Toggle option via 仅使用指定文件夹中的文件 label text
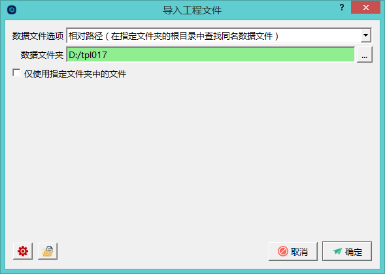 tap(75, 74)
